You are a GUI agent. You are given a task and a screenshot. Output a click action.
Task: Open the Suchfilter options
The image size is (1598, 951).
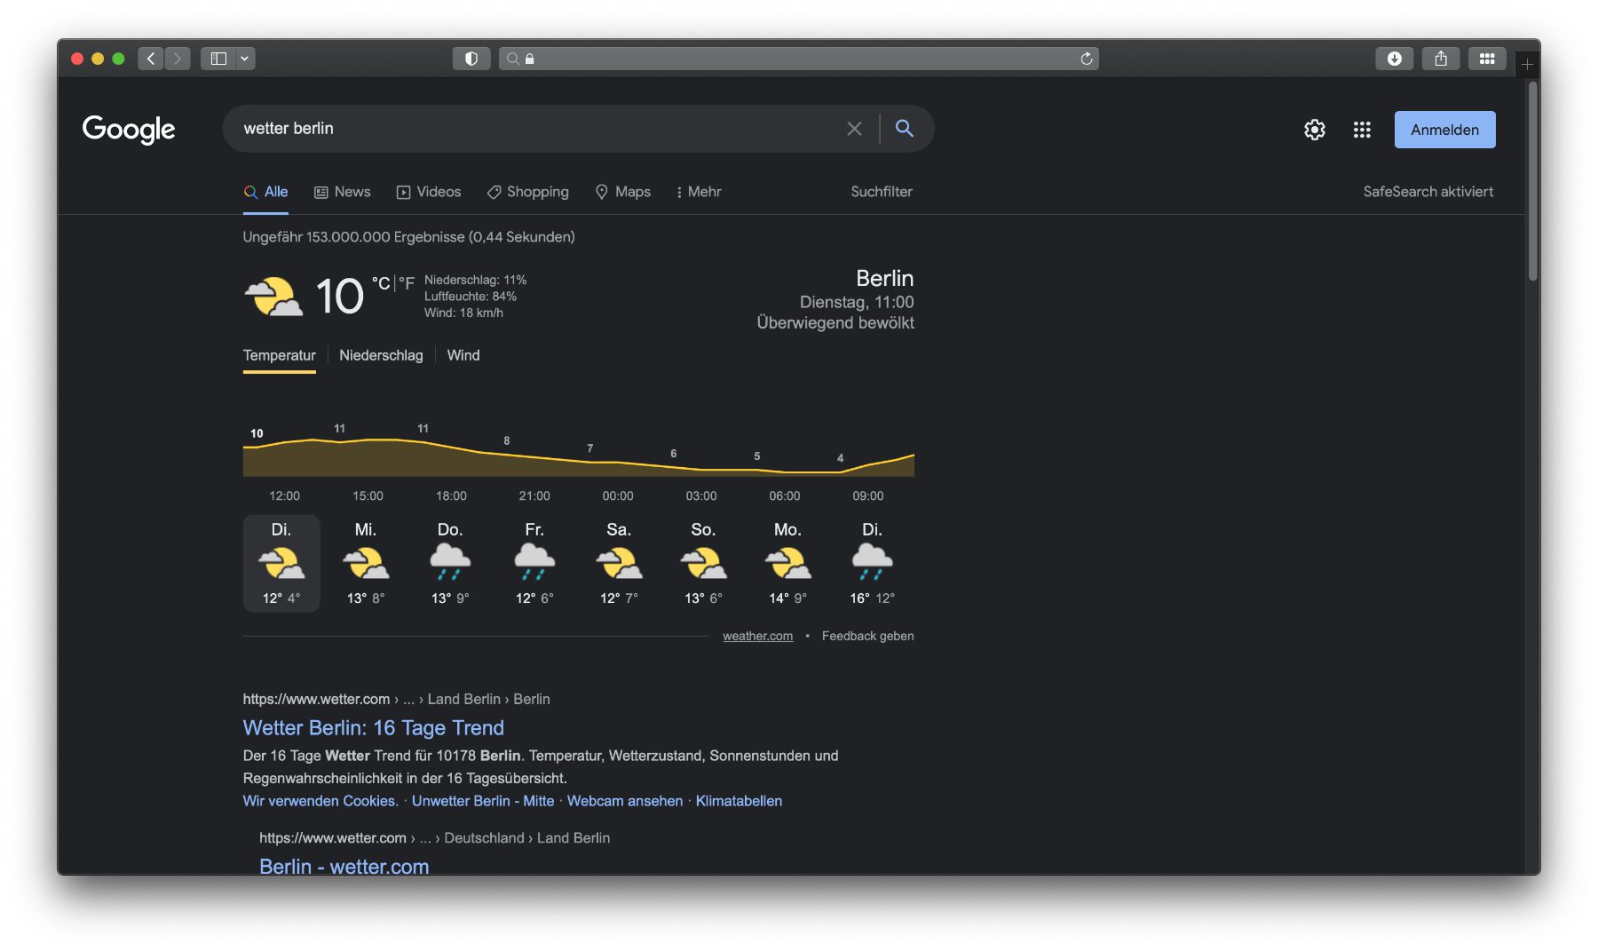[881, 192]
